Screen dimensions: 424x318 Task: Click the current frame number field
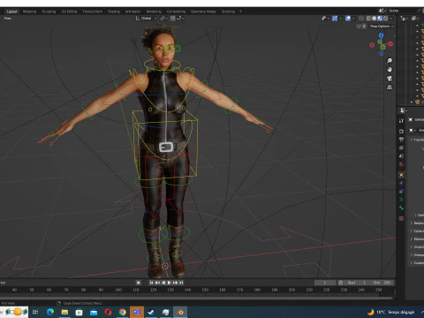point(325,283)
